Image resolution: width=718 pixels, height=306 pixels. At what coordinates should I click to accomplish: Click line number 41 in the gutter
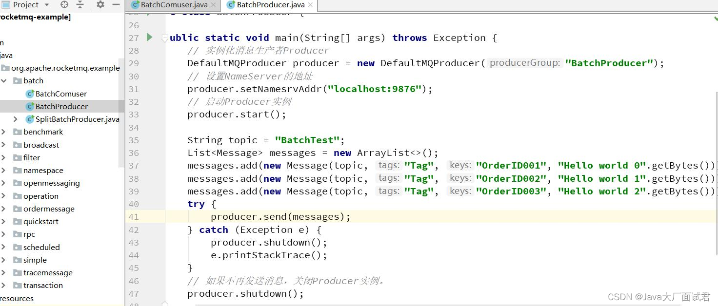[134, 217]
